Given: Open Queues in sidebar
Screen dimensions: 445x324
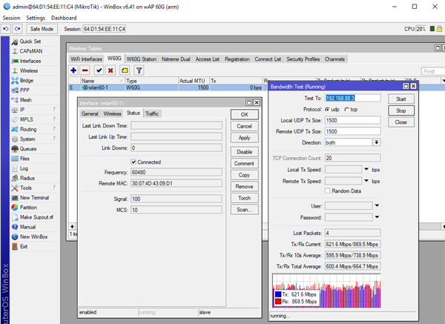Looking at the screenshot, I should pyautogui.click(x=28, y=149).
